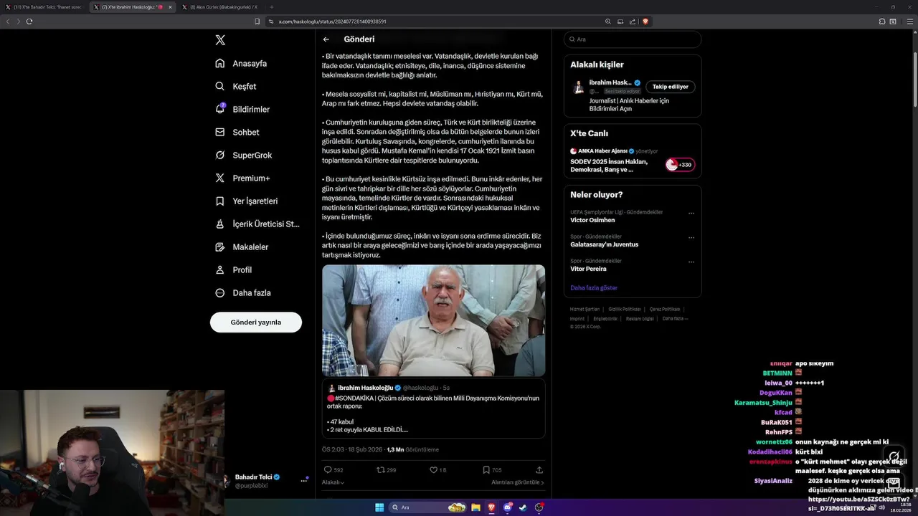Open Vitor Pereira trending topic
The image size is (918, 516).
[588, 269]
